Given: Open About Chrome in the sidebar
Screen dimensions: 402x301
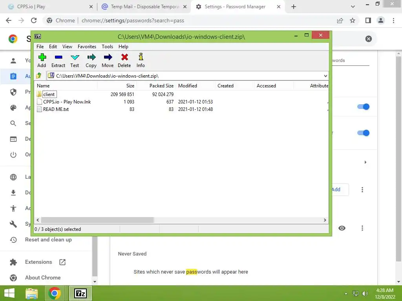Looking at the screenshot, I should click(x=43, y=278).
